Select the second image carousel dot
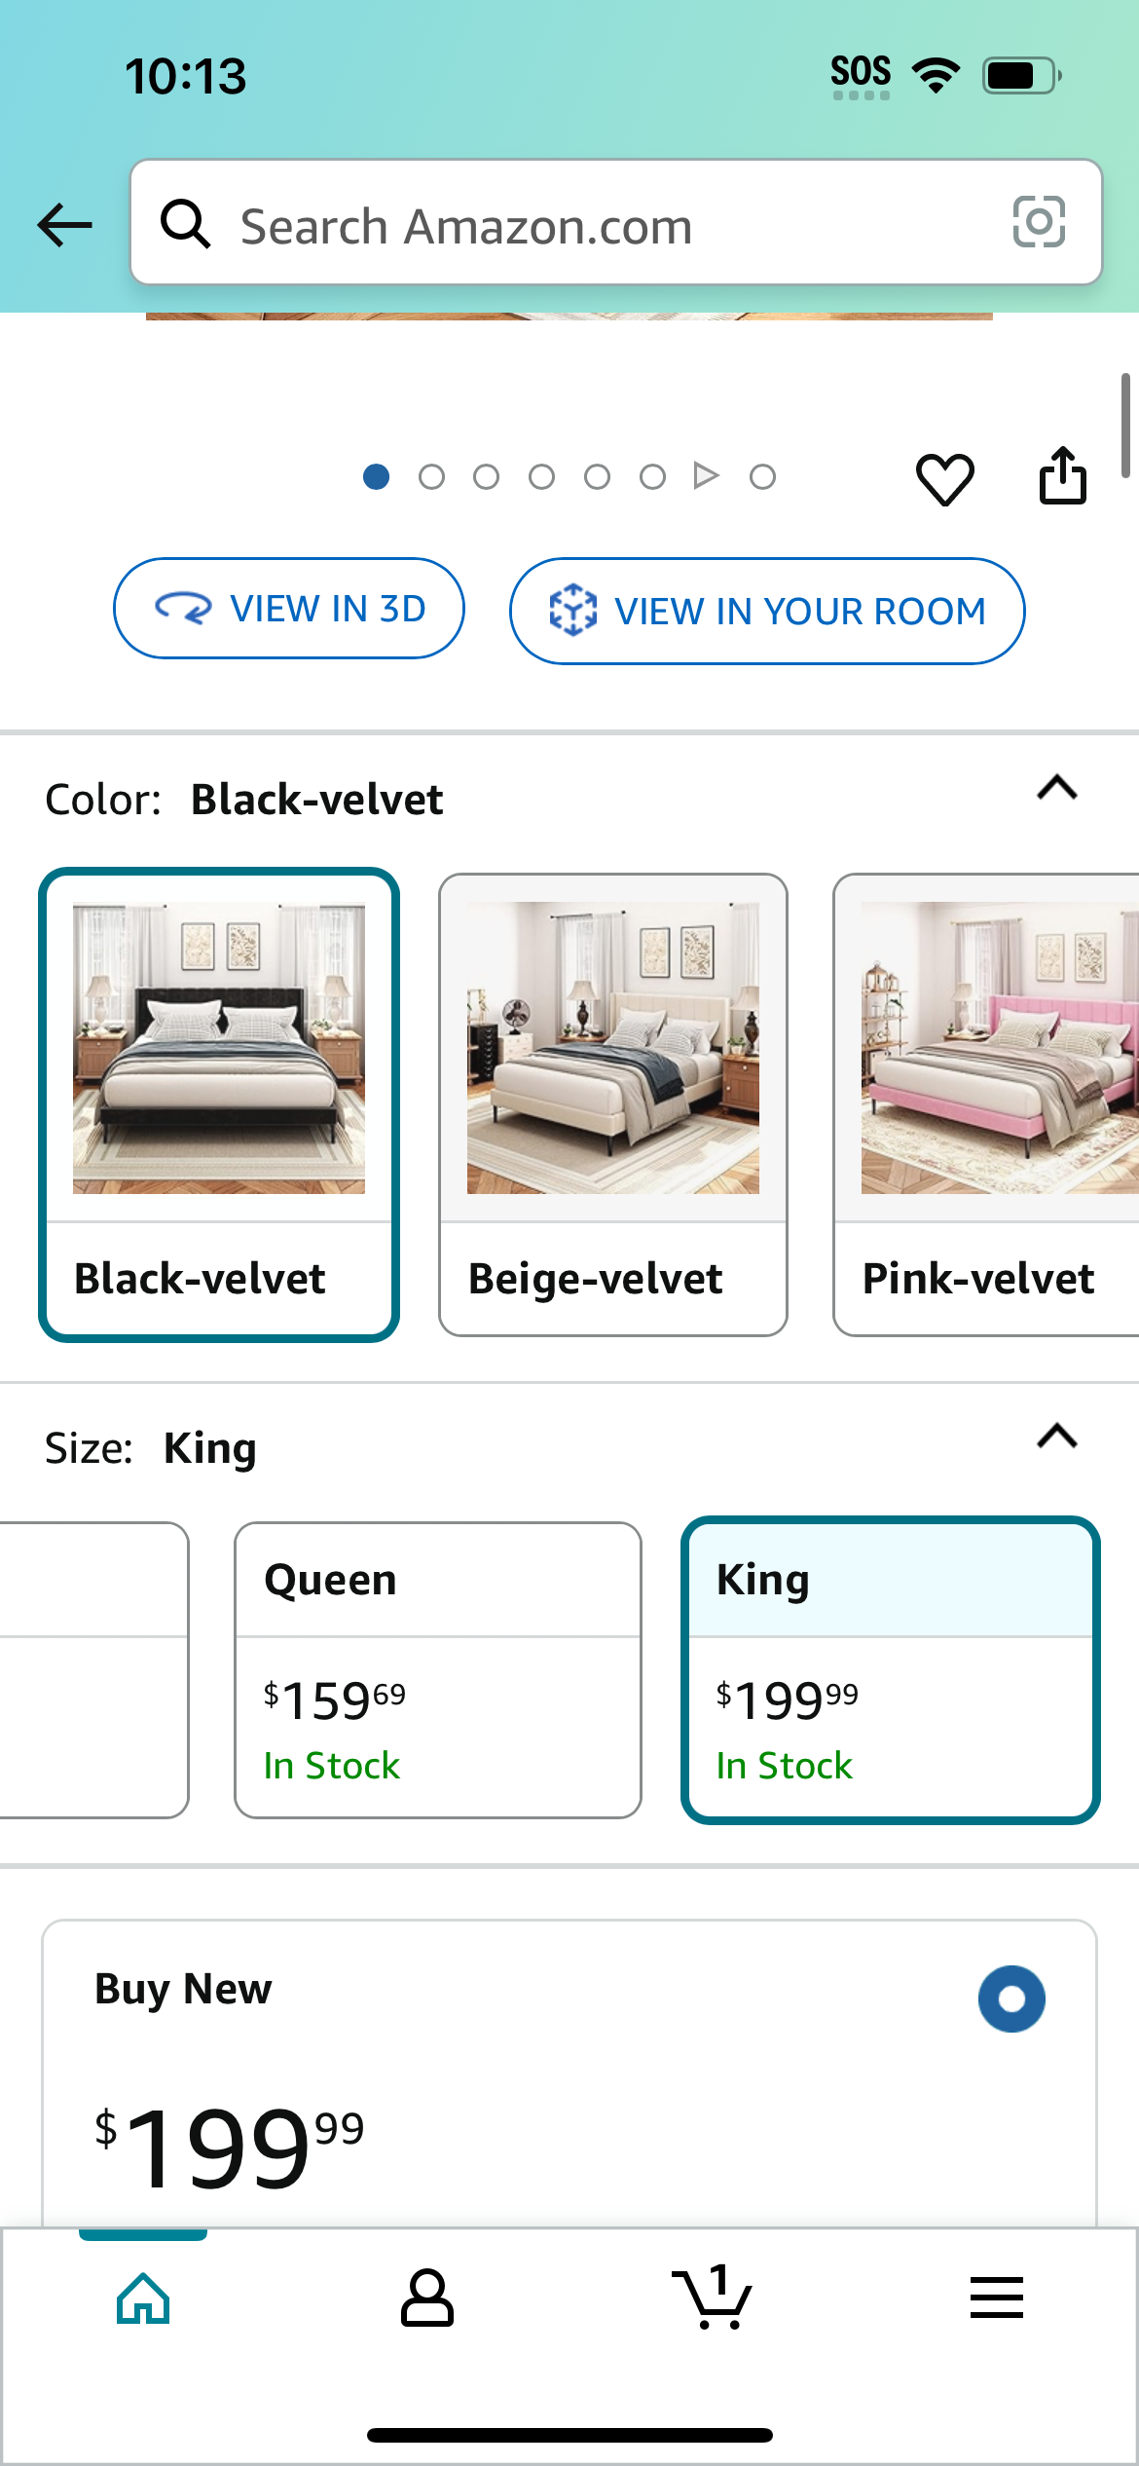The image size is (1139, 2466). point(431,476)
